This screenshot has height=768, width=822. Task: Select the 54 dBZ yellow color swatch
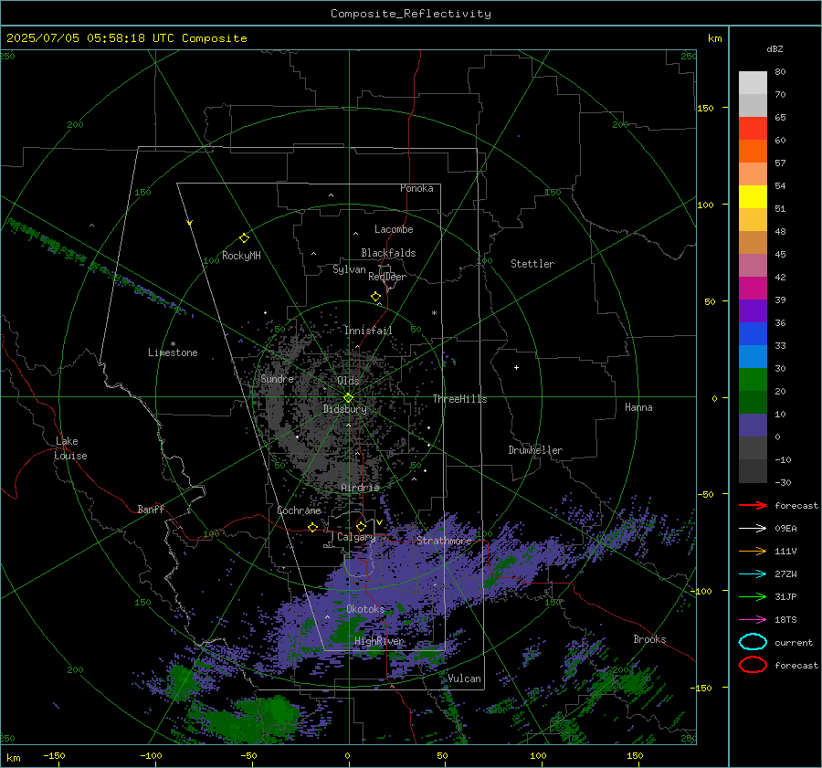pos(753,196)
